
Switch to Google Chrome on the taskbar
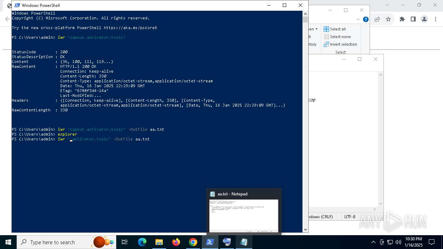pos(193,242)
